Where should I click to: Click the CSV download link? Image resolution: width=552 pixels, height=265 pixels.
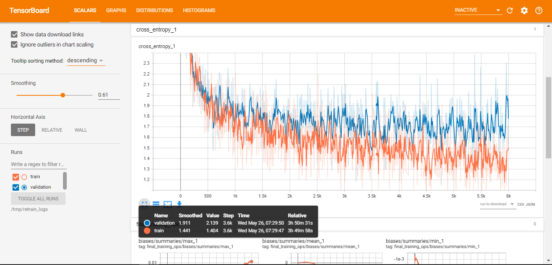click(x=520, y=204)
